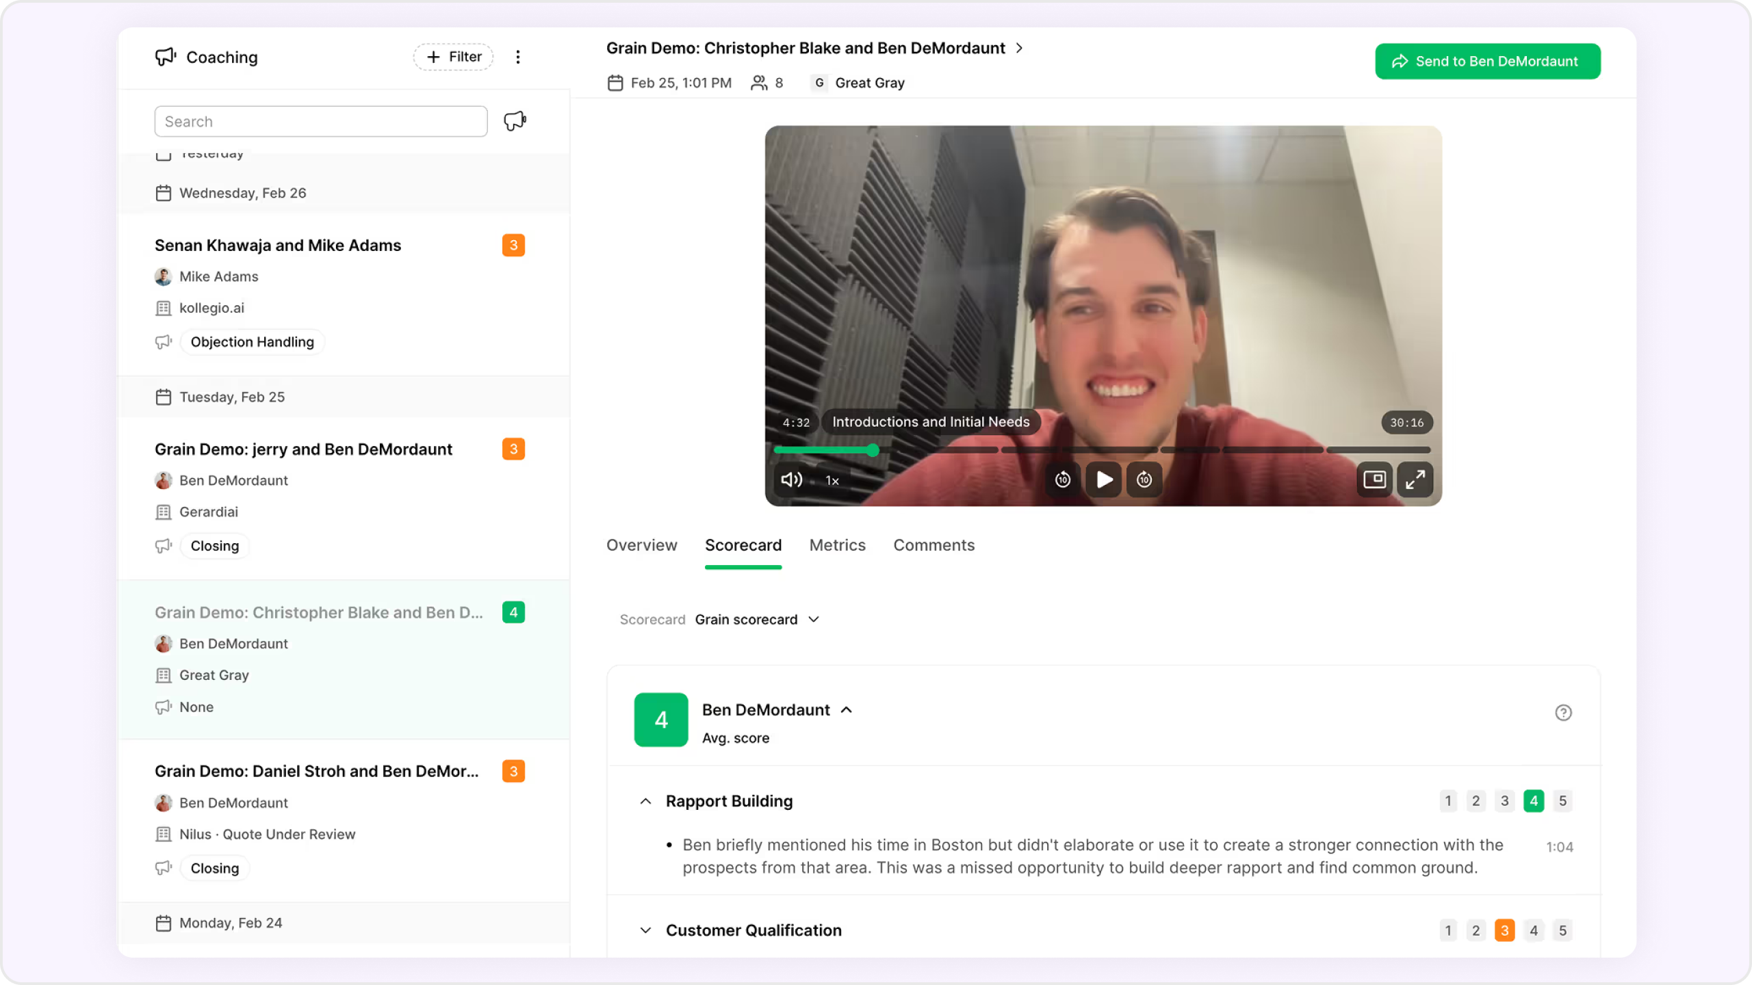The image size is (1752, 985).
Task: Open picture-in-picture video mode
Action: coord(1374,480)
